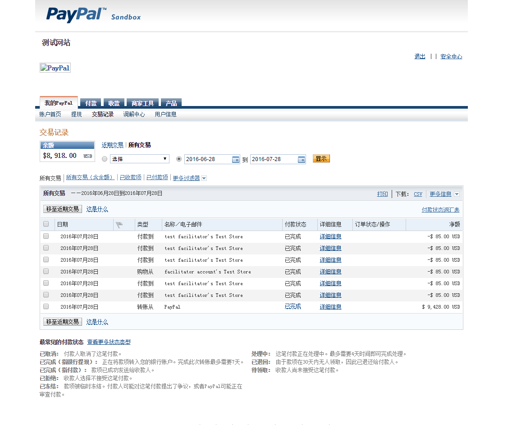Filter by 已收款项 link

[x=131, y=177]
